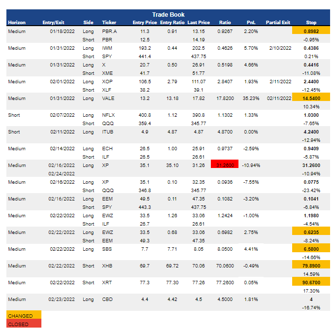Select the highlighted 90.6700 stop cell
Image resolution: width=336 pixels, height=333 pixels.
click(x=311, y=282)
